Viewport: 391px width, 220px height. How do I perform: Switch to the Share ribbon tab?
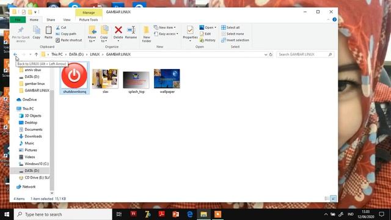click(x=51, y=20)
